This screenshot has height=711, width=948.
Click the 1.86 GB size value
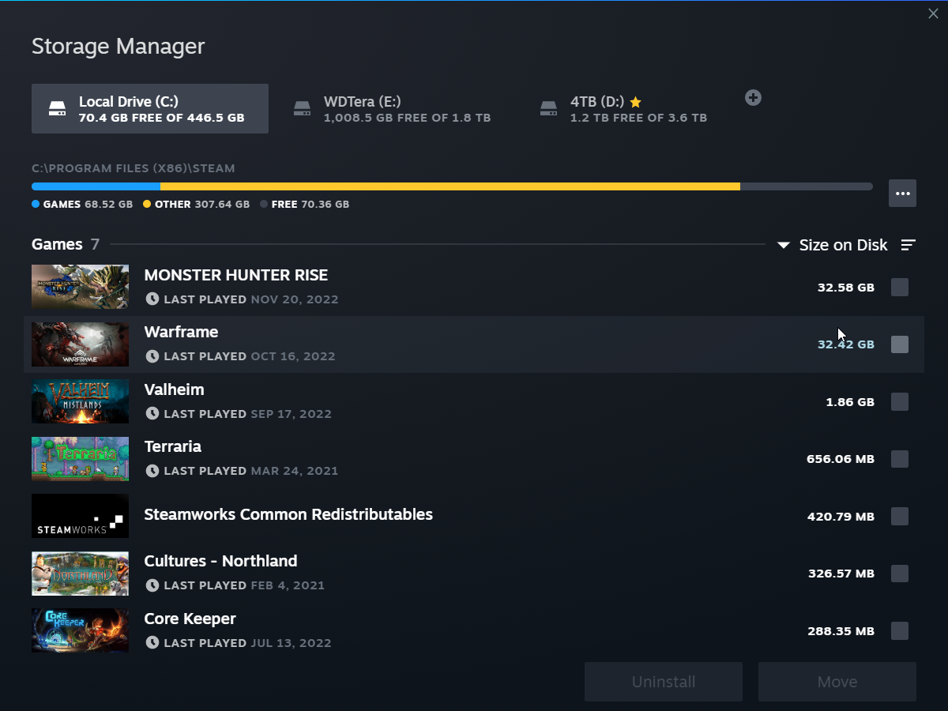pyautogui.click(x=850, y=402)
